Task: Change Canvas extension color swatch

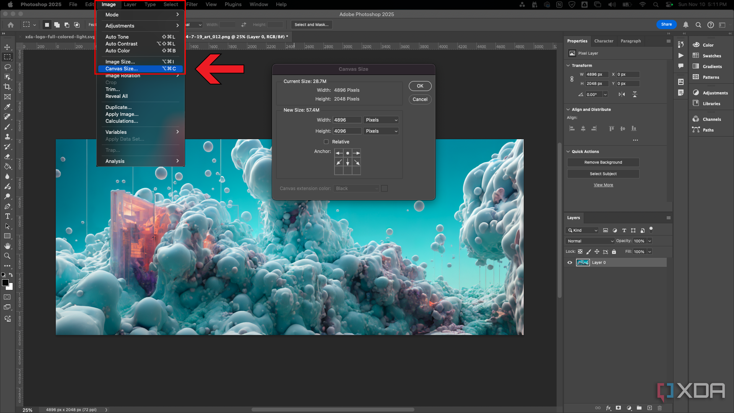Action: tap(384, 188)
